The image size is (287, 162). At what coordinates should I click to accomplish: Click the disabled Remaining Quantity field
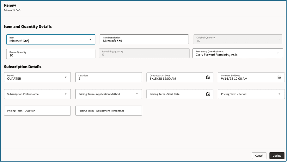pos(144,53)
